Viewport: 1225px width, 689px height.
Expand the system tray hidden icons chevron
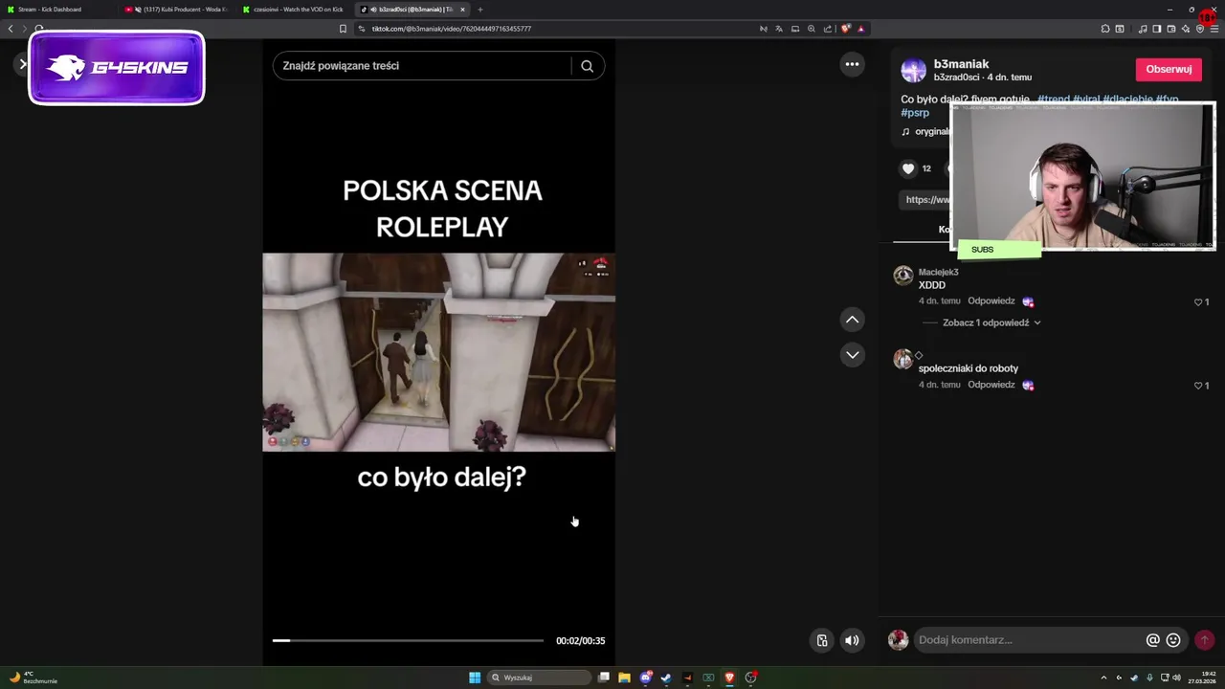[x=1103, y=678]
